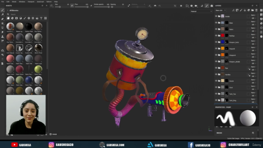Select the WeaponA layer name
Screen dimensions: 263x148
[233, 55]
